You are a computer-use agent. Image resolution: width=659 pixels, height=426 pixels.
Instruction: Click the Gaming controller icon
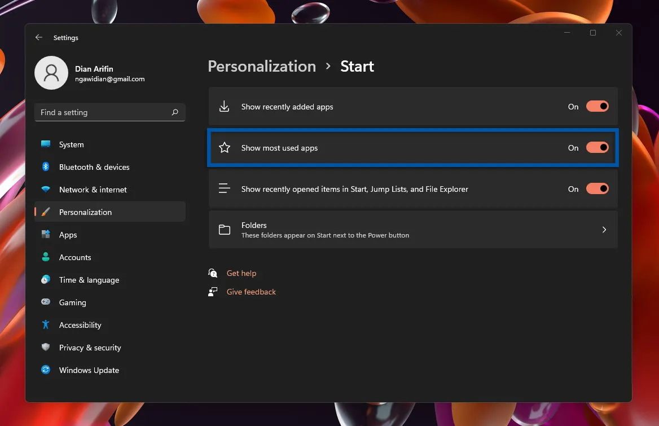(46, 302)
